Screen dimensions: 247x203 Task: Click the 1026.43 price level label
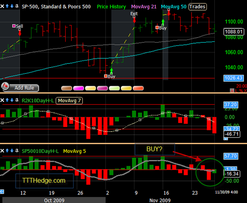click(233, 78)
